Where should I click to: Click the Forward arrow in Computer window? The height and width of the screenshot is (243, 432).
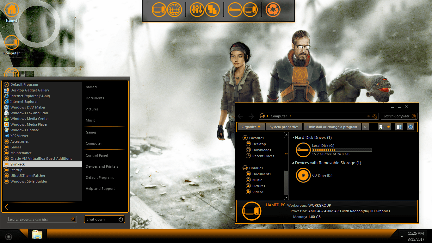(x=251, y=116)
